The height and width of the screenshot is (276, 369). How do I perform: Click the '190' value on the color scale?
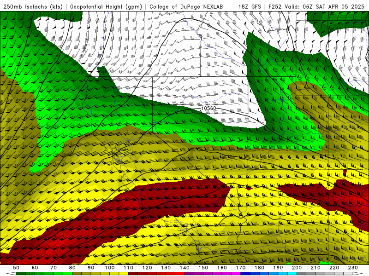278,268
